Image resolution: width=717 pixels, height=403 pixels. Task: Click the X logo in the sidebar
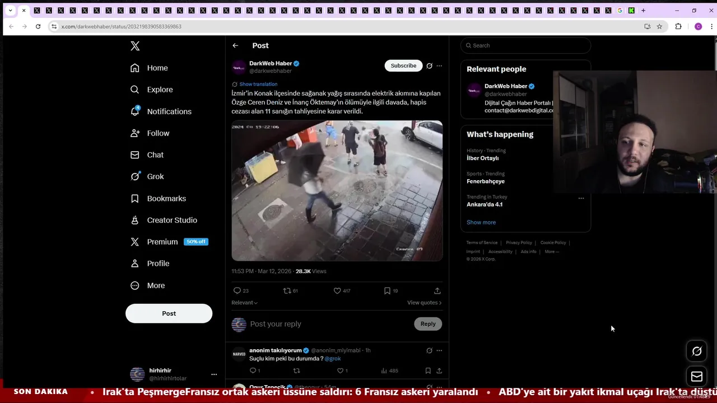(135, 46)
